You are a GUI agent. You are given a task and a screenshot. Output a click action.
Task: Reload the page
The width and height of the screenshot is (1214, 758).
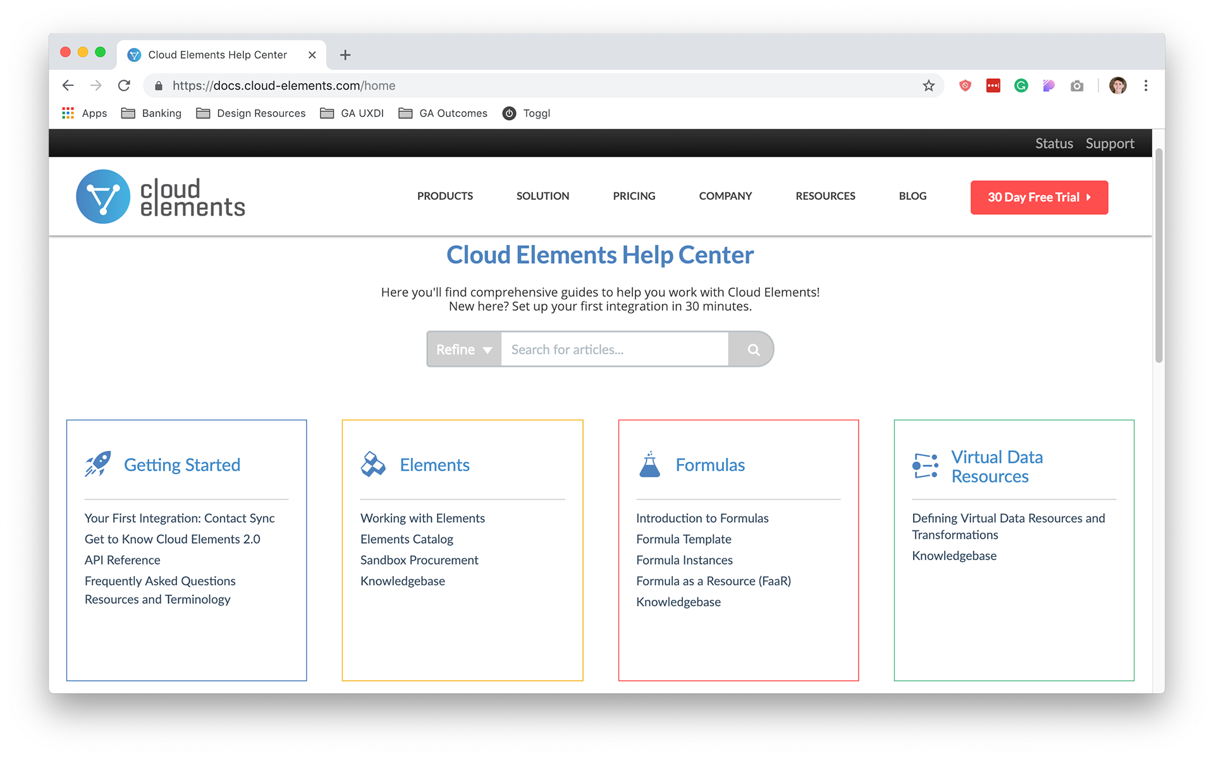(x=124, y=85)
